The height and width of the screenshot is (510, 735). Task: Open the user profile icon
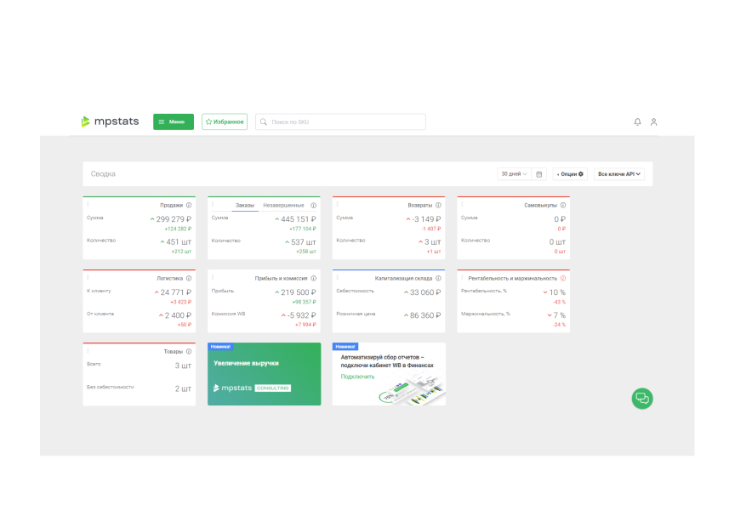pos(653,122)
